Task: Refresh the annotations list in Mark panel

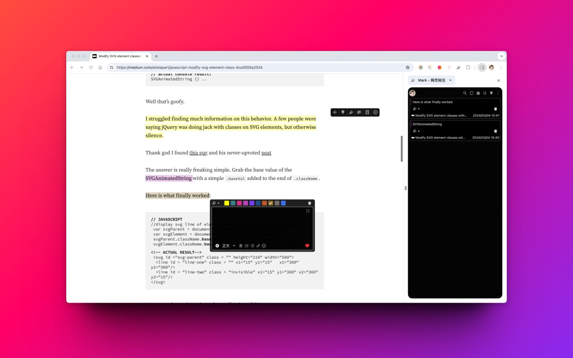Action: 472,93
